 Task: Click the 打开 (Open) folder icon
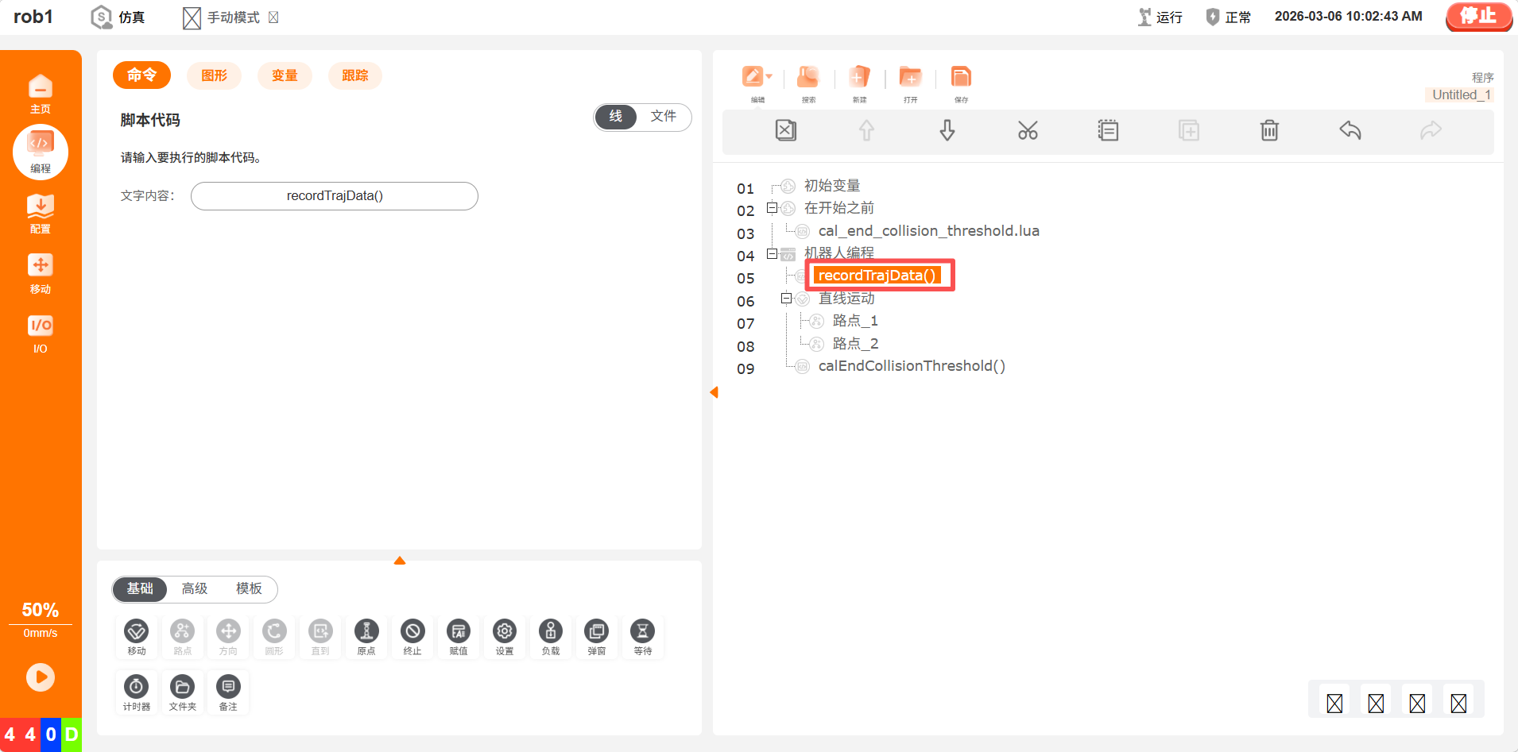tap(910, 78)
